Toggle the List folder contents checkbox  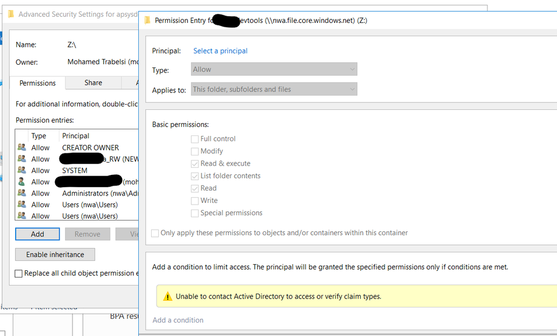click(x=195, y=176)
